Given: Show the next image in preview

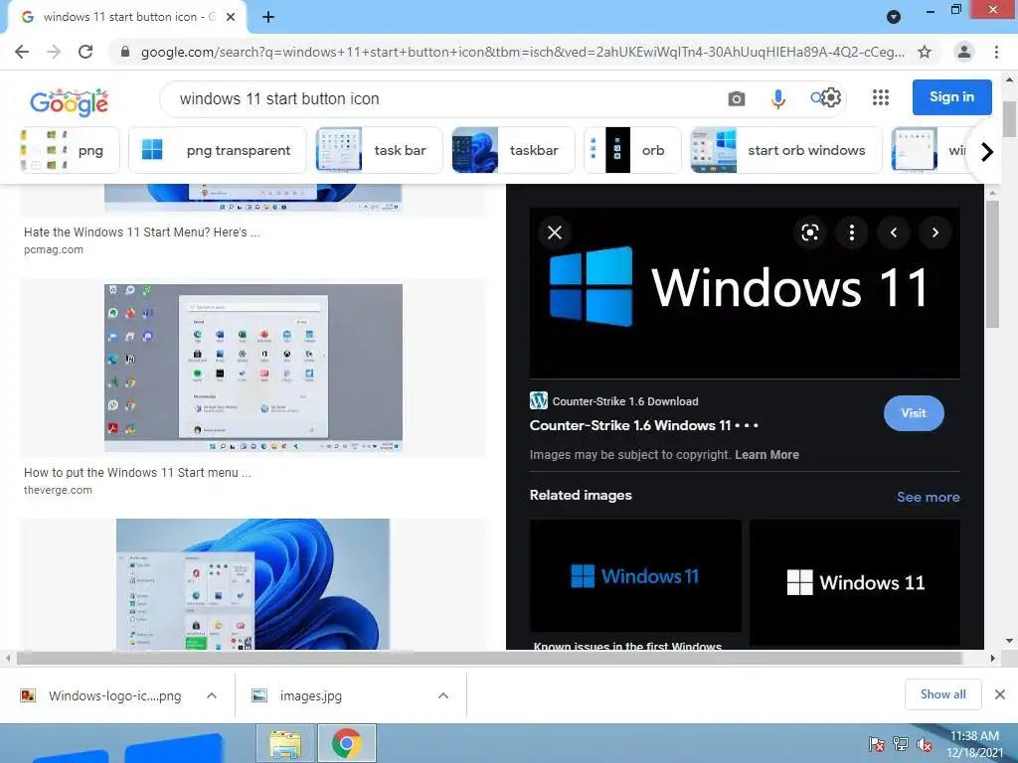Looking at the screenshot, I should 934,232.
